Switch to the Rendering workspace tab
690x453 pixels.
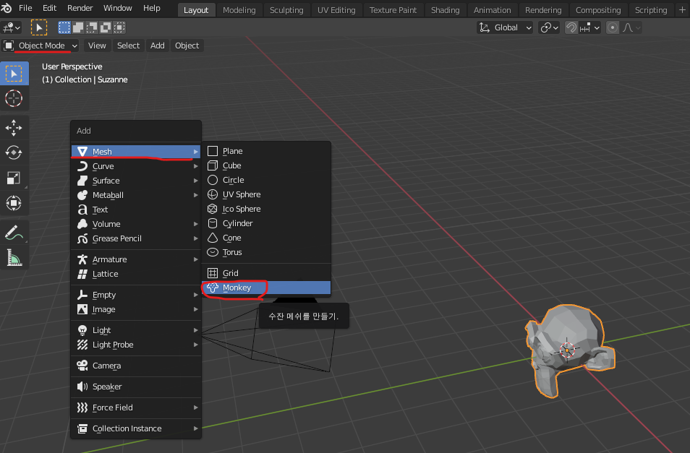point(543,10)
